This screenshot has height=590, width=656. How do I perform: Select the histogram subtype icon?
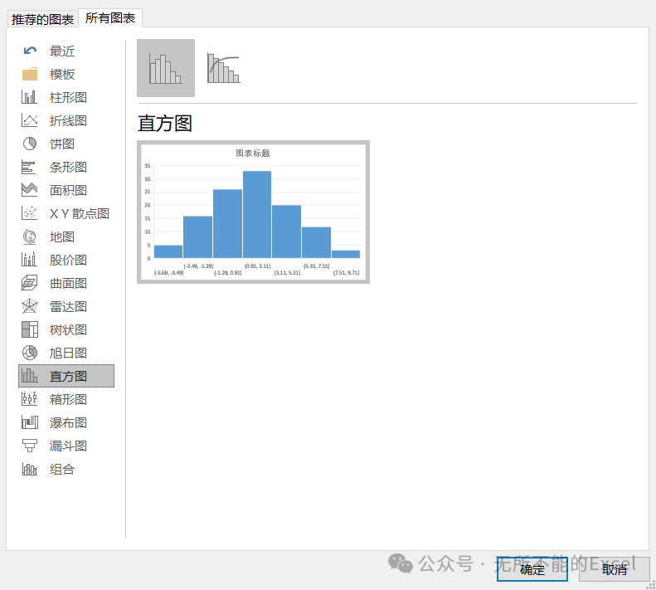coord(166,68)
